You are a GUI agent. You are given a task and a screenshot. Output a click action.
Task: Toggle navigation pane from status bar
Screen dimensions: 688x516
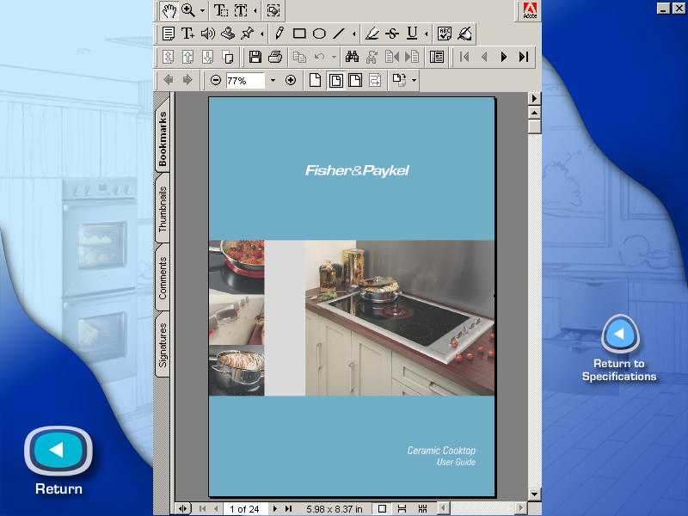tap(183, 509)
